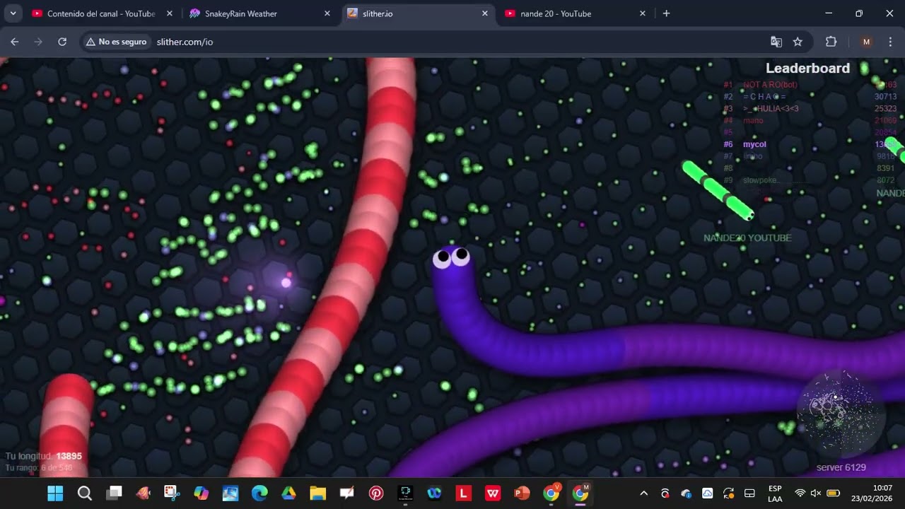Open the Extensions puzzle icon
The image size is (905, 509).
click(x=831, y=42)
